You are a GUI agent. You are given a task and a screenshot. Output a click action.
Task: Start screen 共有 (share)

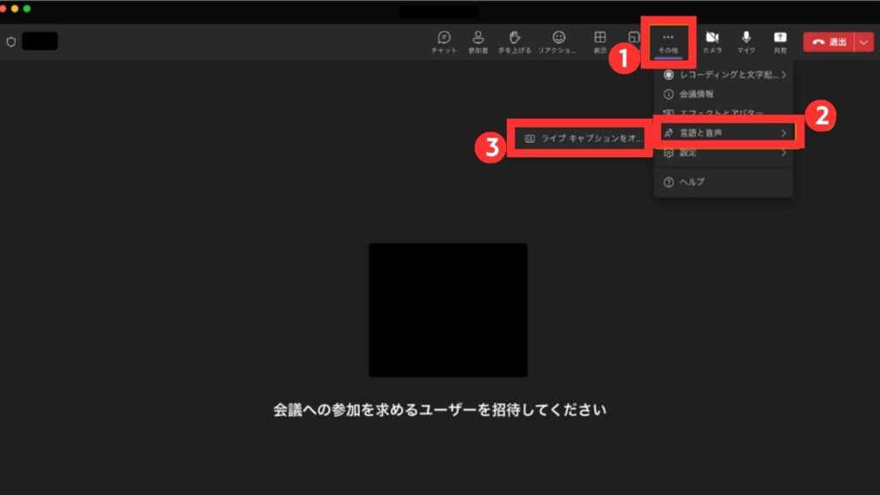pyautogui.click(x=779, y=41)
